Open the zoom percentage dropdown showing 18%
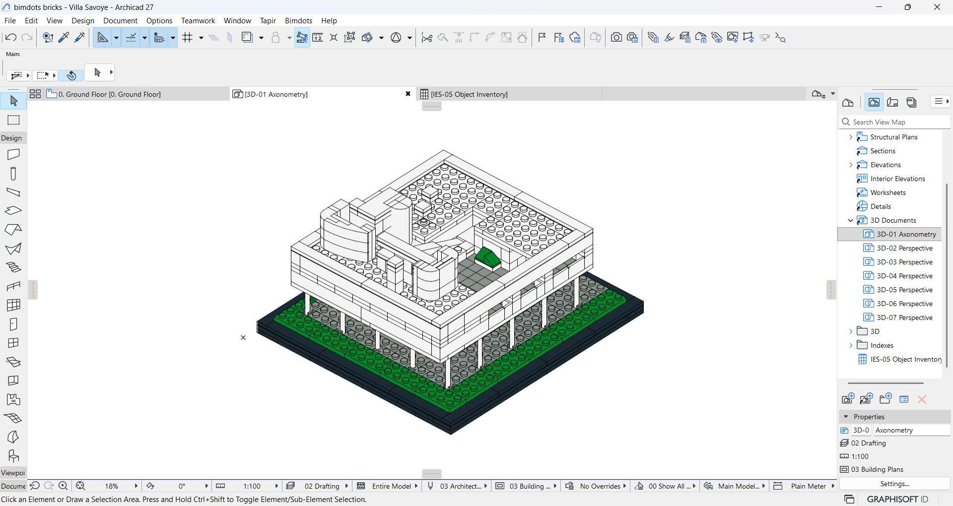953x506 pixels. tap(135, 486)
